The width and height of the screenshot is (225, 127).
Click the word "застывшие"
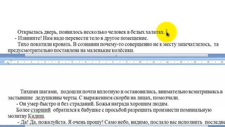[20, 98]
